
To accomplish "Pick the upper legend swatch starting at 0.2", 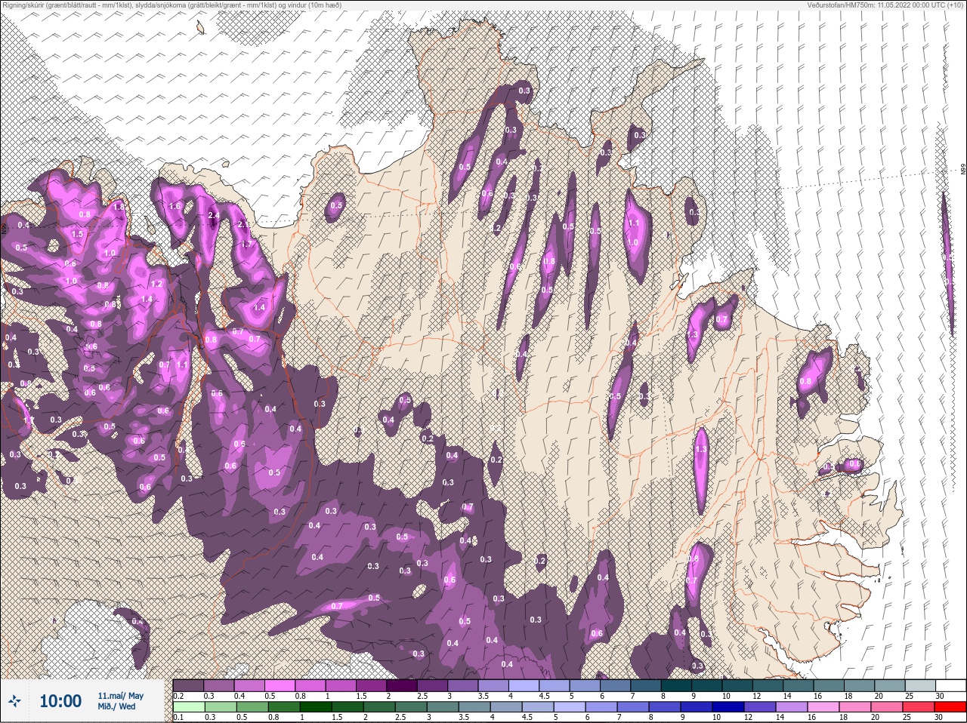I will coord(188,685).
